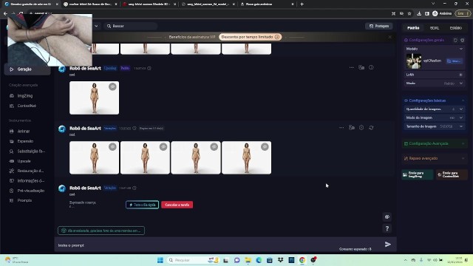Click the icon right of general settings reset

point(462,40)
